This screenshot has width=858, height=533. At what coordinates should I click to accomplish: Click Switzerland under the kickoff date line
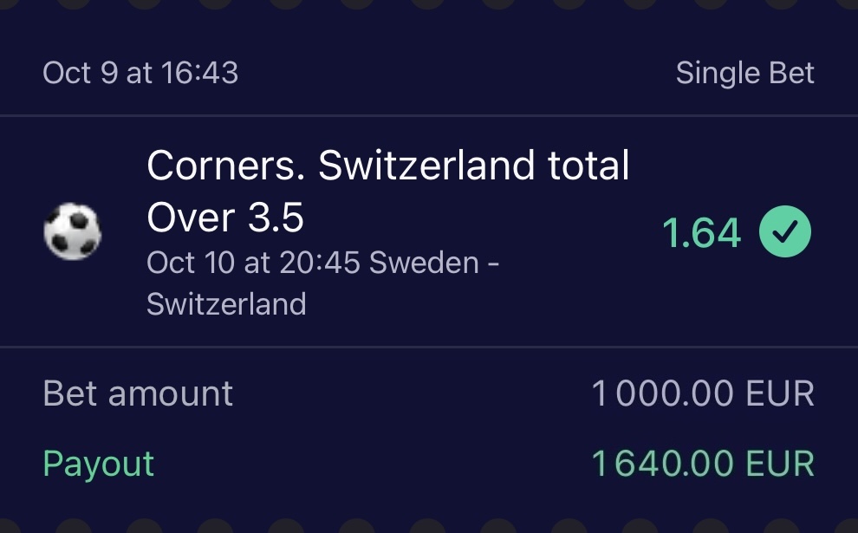click(x=226, y=303)
